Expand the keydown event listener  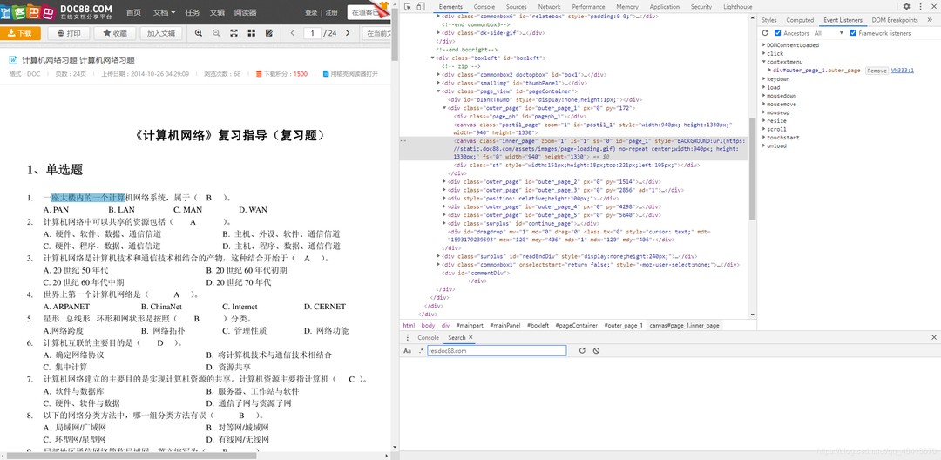[x=764, y=79]
